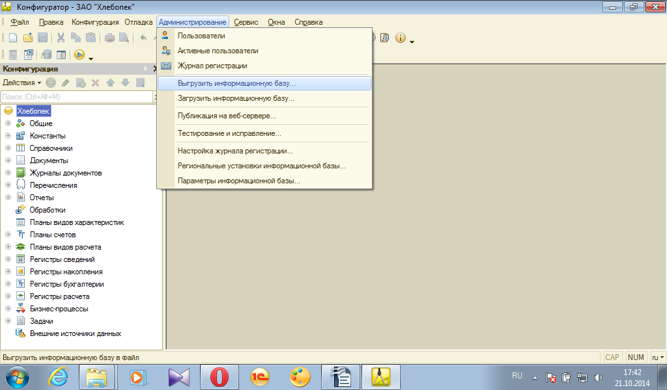Click the grayed configuration tree toolbar icon

point(13,55)
